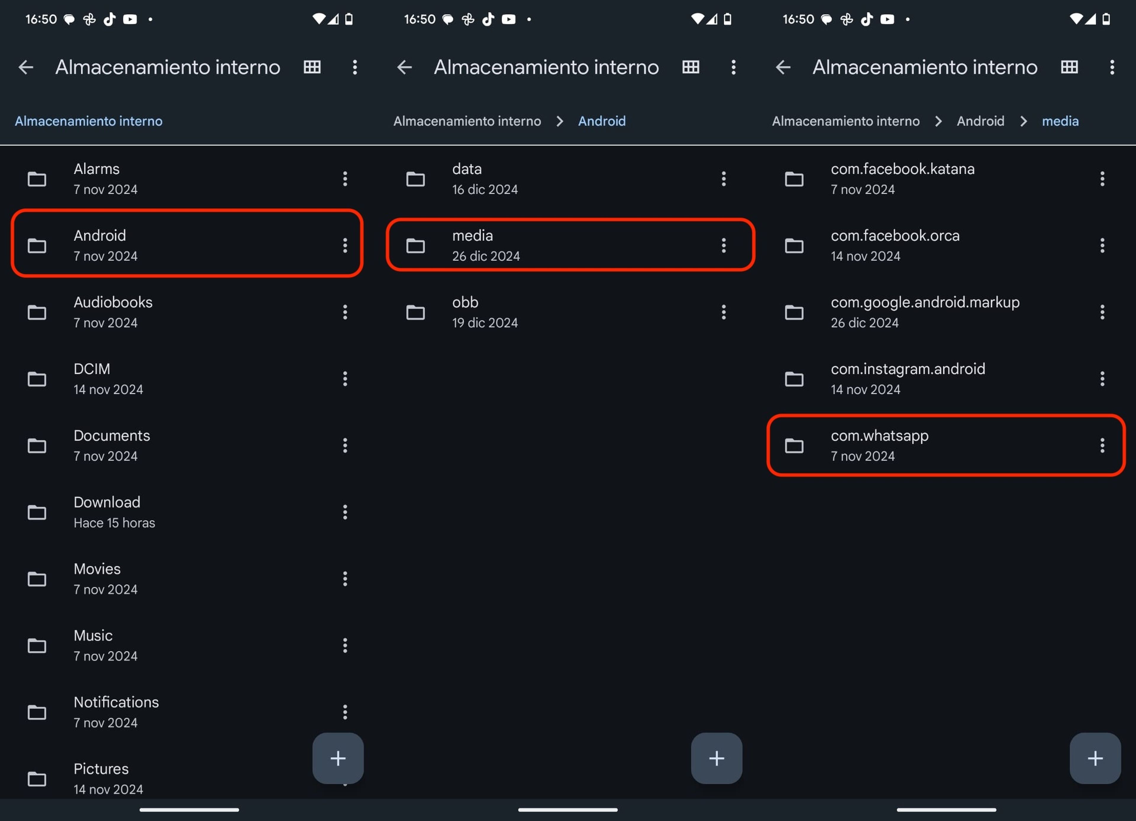Switch to grid view on the first screen
Image resolution: width=1136 pixels, height=821 pixels.
(312, 67)
